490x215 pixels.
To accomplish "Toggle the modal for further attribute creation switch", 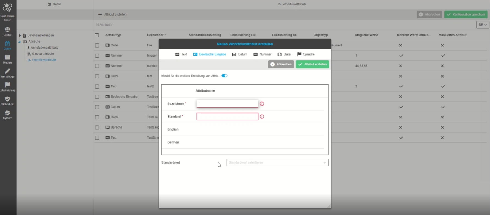I will tap(225, 76).
